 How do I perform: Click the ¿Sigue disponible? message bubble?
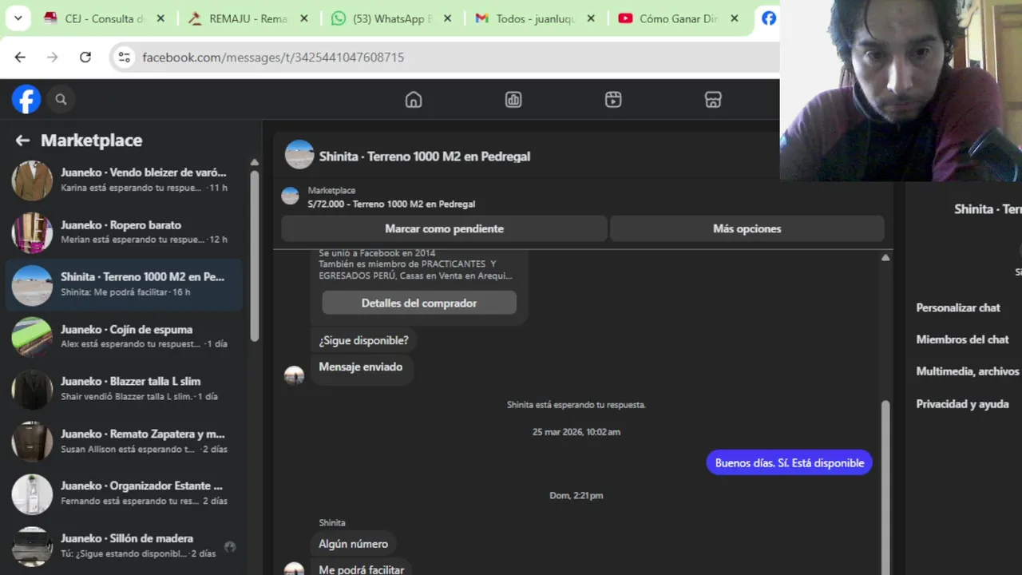point(363,340)
